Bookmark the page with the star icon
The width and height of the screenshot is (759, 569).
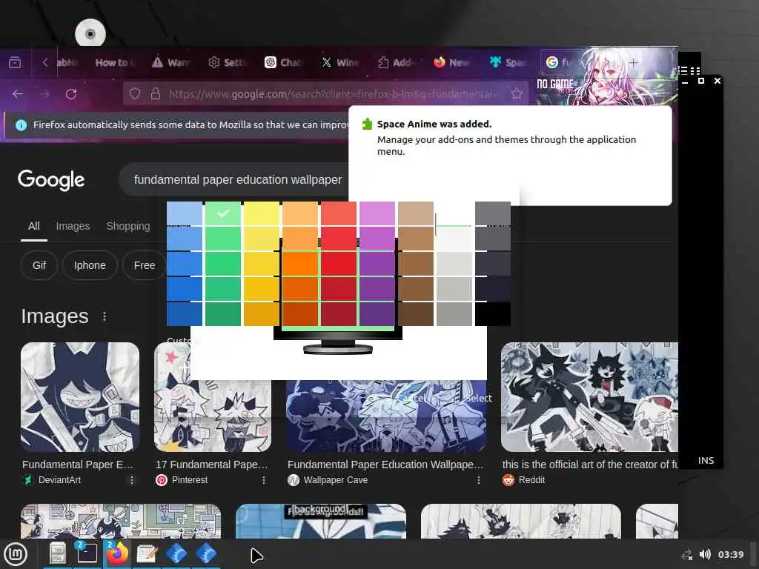click(517, 94)
